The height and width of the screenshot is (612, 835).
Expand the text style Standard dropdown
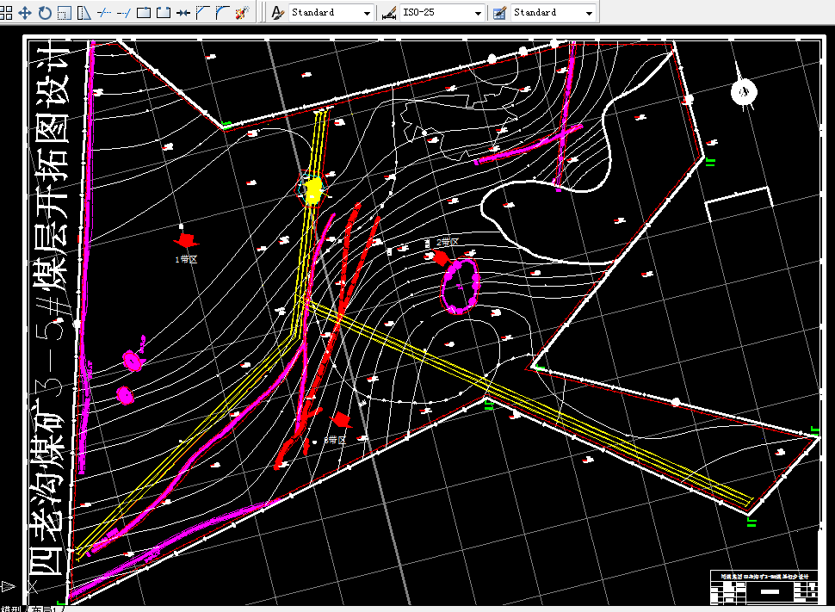367,13
